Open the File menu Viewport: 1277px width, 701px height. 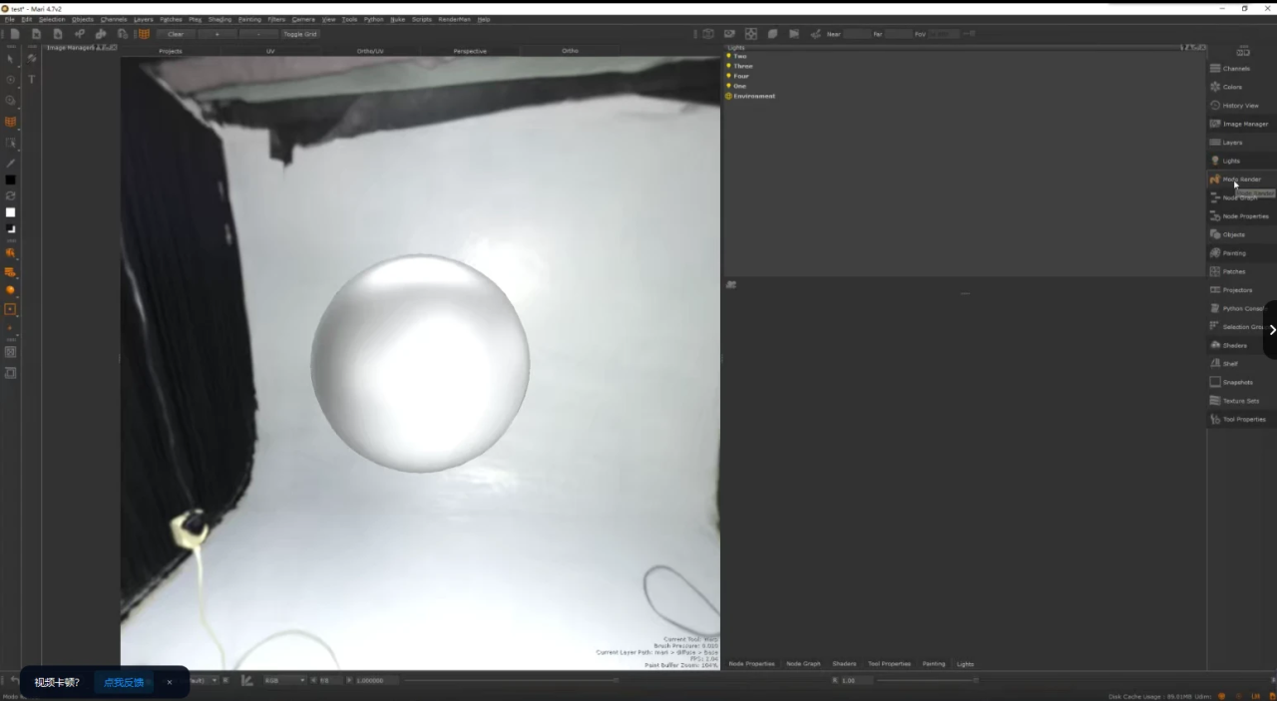tap(10, 19)
